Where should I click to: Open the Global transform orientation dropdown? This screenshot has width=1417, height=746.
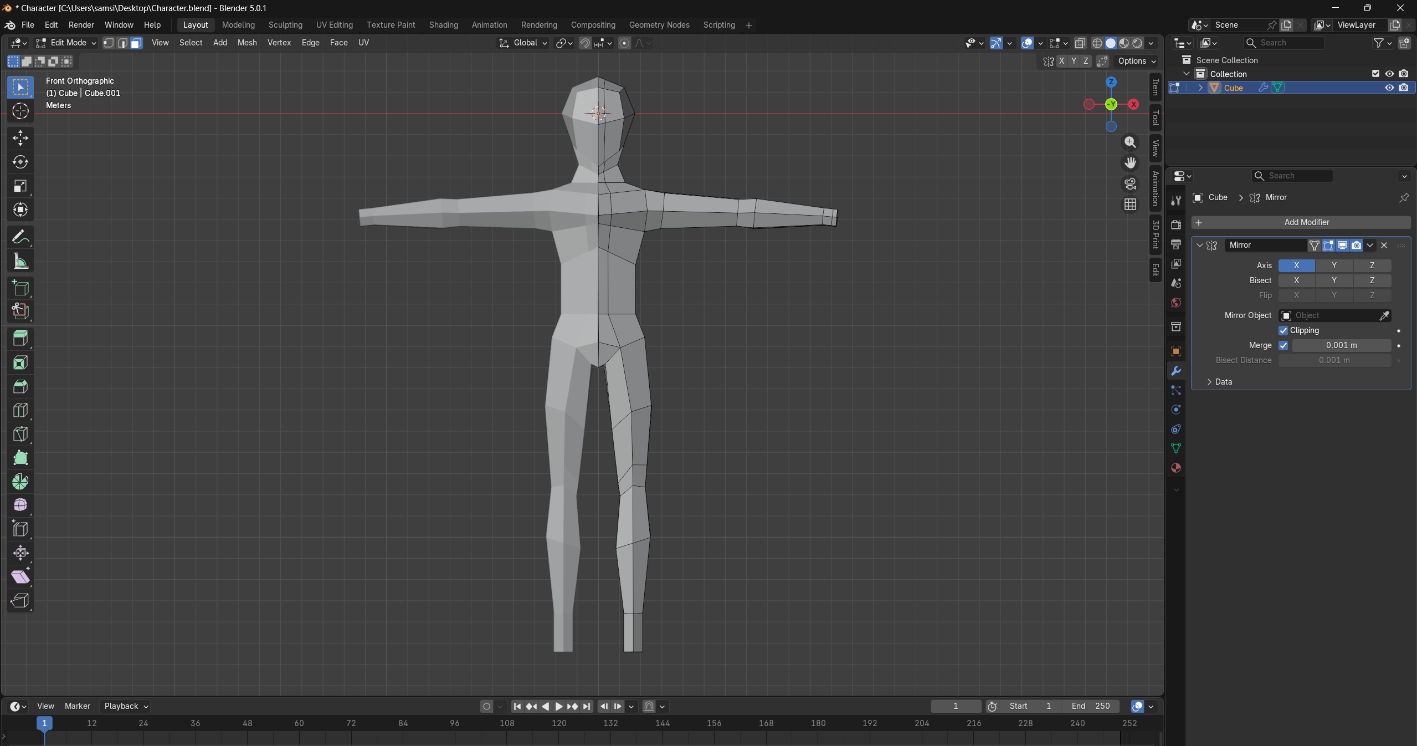pos(523,43)
